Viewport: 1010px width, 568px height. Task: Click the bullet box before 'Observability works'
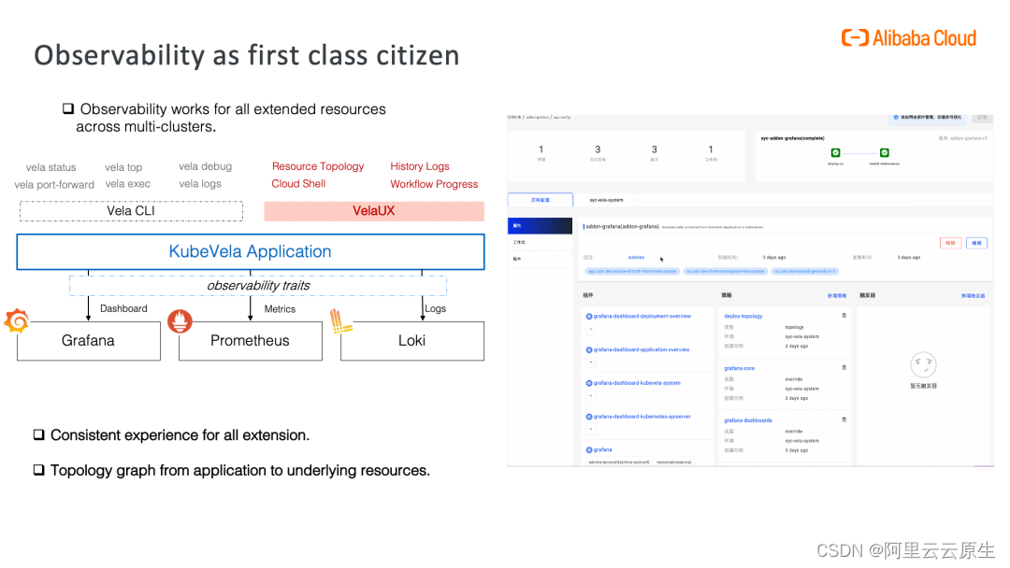coord(67,108)
